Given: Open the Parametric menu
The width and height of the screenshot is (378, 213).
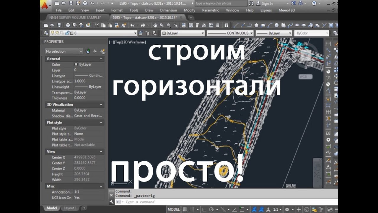Looking at the screenshot, I should pos(211,10).
